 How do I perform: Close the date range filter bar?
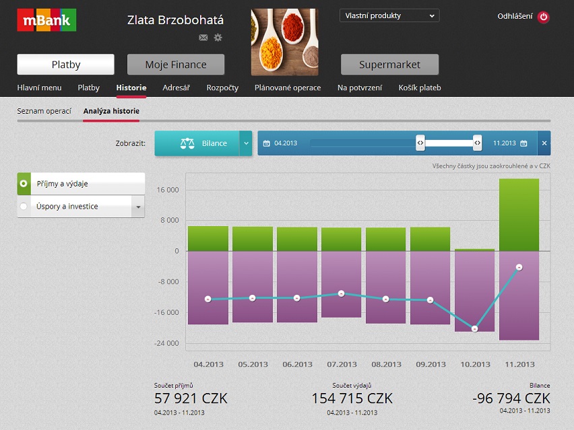pyautogui.click(x=544, y=143)
